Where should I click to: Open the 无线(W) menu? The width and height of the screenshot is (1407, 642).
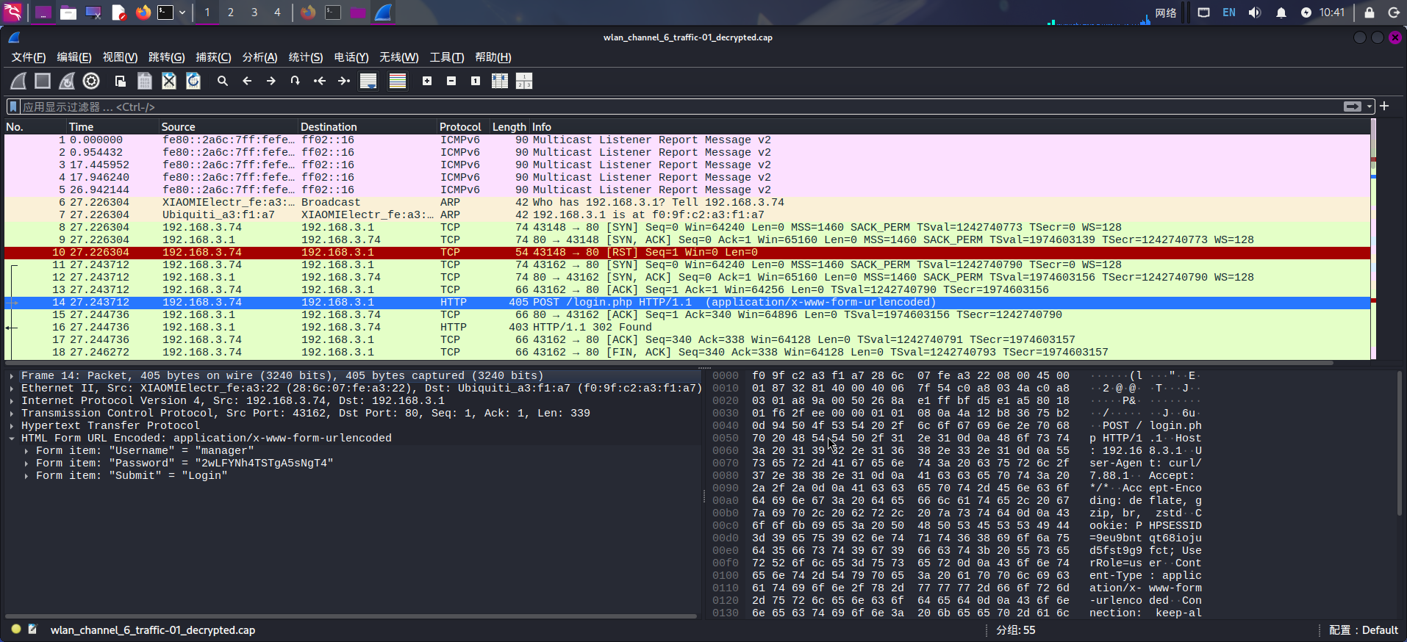[398, 57]
